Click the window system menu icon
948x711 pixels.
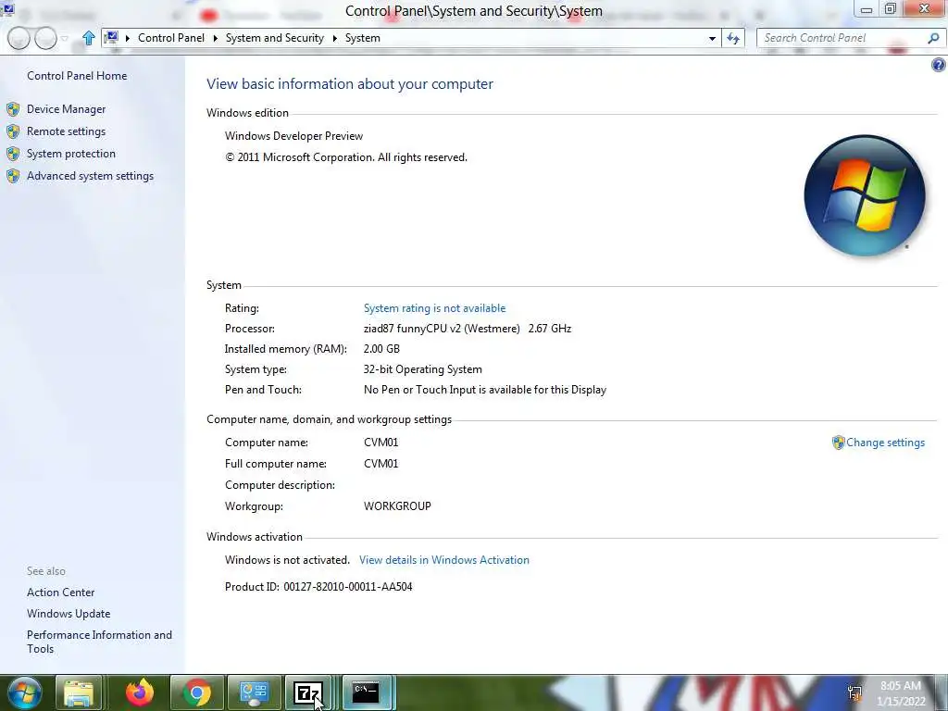click(x=7, y=7)
